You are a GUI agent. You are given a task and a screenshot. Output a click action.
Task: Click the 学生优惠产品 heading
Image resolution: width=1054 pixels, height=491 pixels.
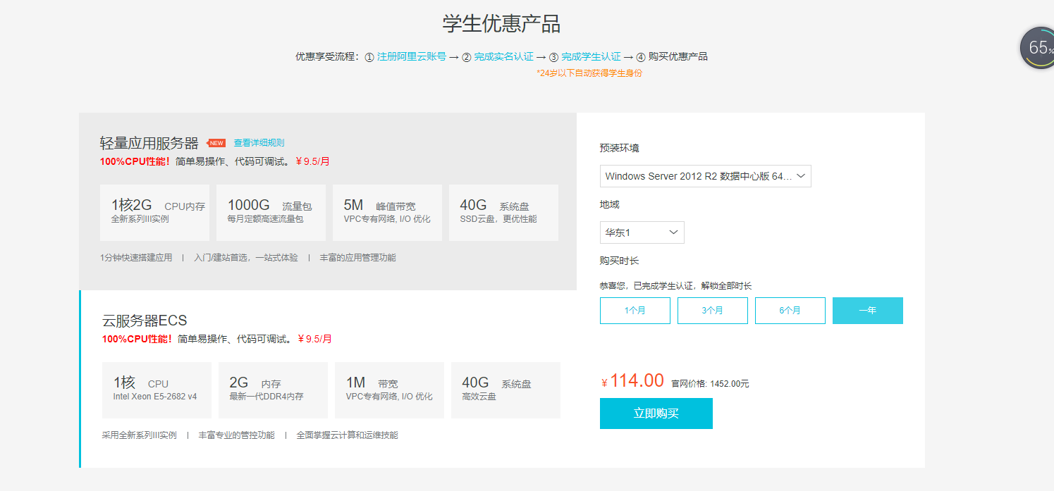point(501,23)
